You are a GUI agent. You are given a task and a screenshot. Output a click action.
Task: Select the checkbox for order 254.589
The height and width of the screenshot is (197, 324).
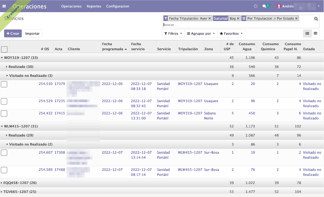click(4, 170)
